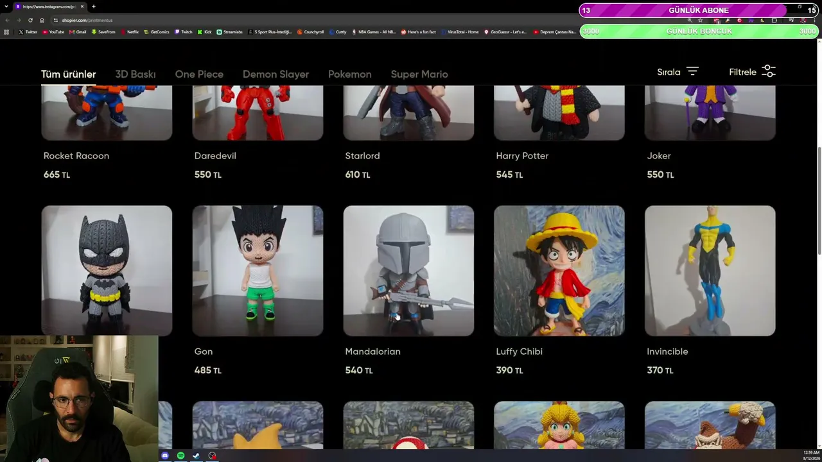Open the Demon Slayer category
Screen dimensions: 822x462
pos(275,74)
